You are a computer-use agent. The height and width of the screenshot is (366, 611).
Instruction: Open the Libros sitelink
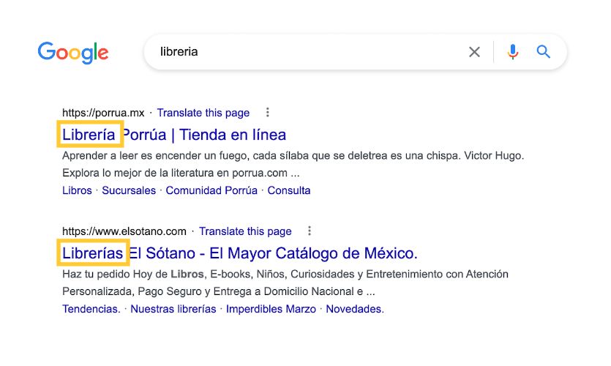(77, 190)
